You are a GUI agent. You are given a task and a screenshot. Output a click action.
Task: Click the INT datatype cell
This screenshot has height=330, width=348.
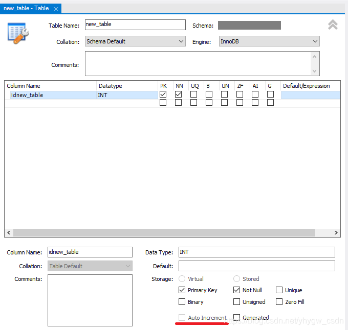click(x=127, y=95)
